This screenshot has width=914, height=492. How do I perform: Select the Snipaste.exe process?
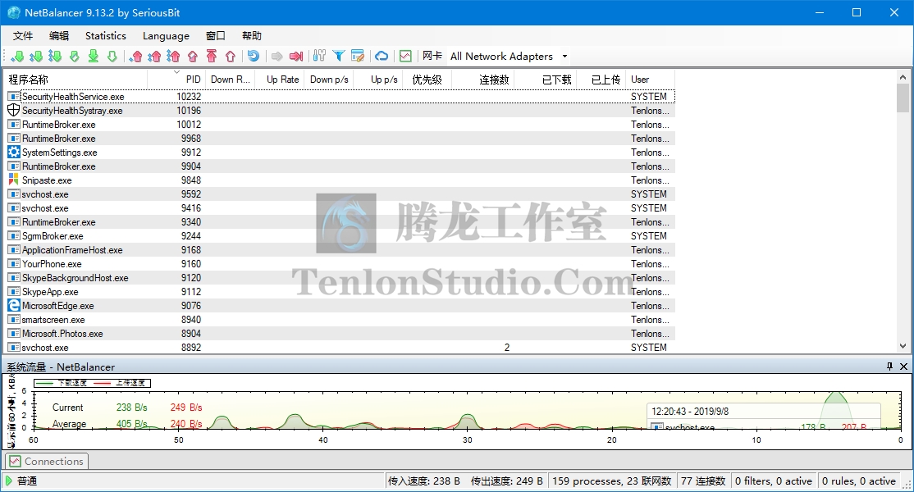coord(340,180)
